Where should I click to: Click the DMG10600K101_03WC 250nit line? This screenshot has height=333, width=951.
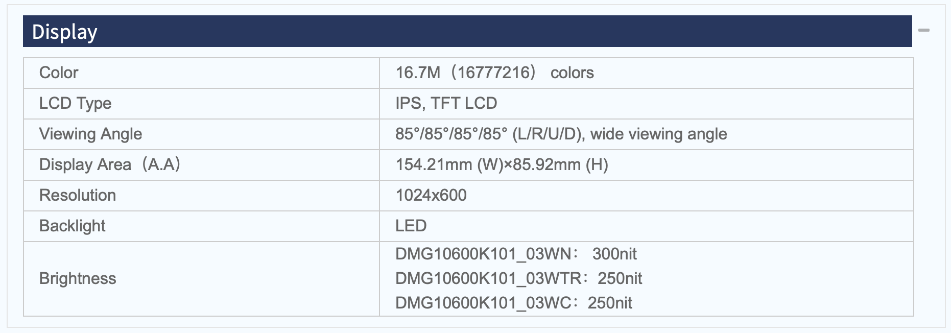(x=513, y=303)
